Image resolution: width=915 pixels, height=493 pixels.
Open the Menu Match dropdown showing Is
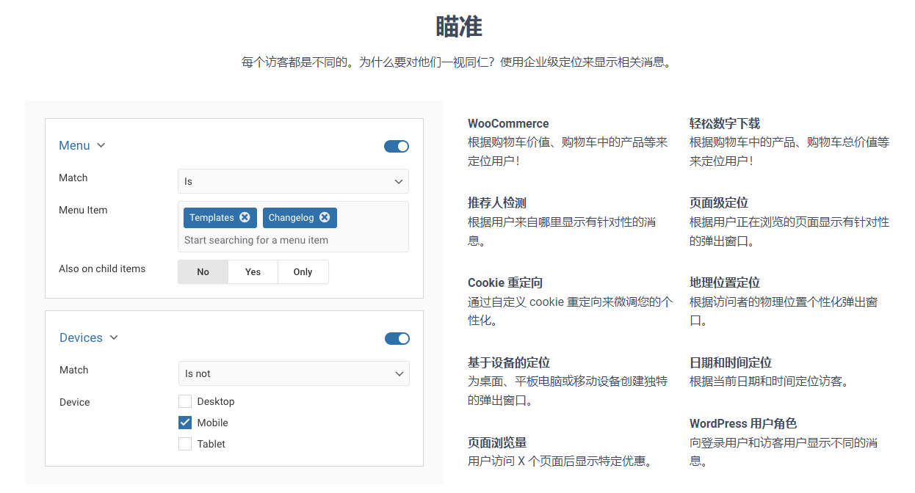coord(293,181)
